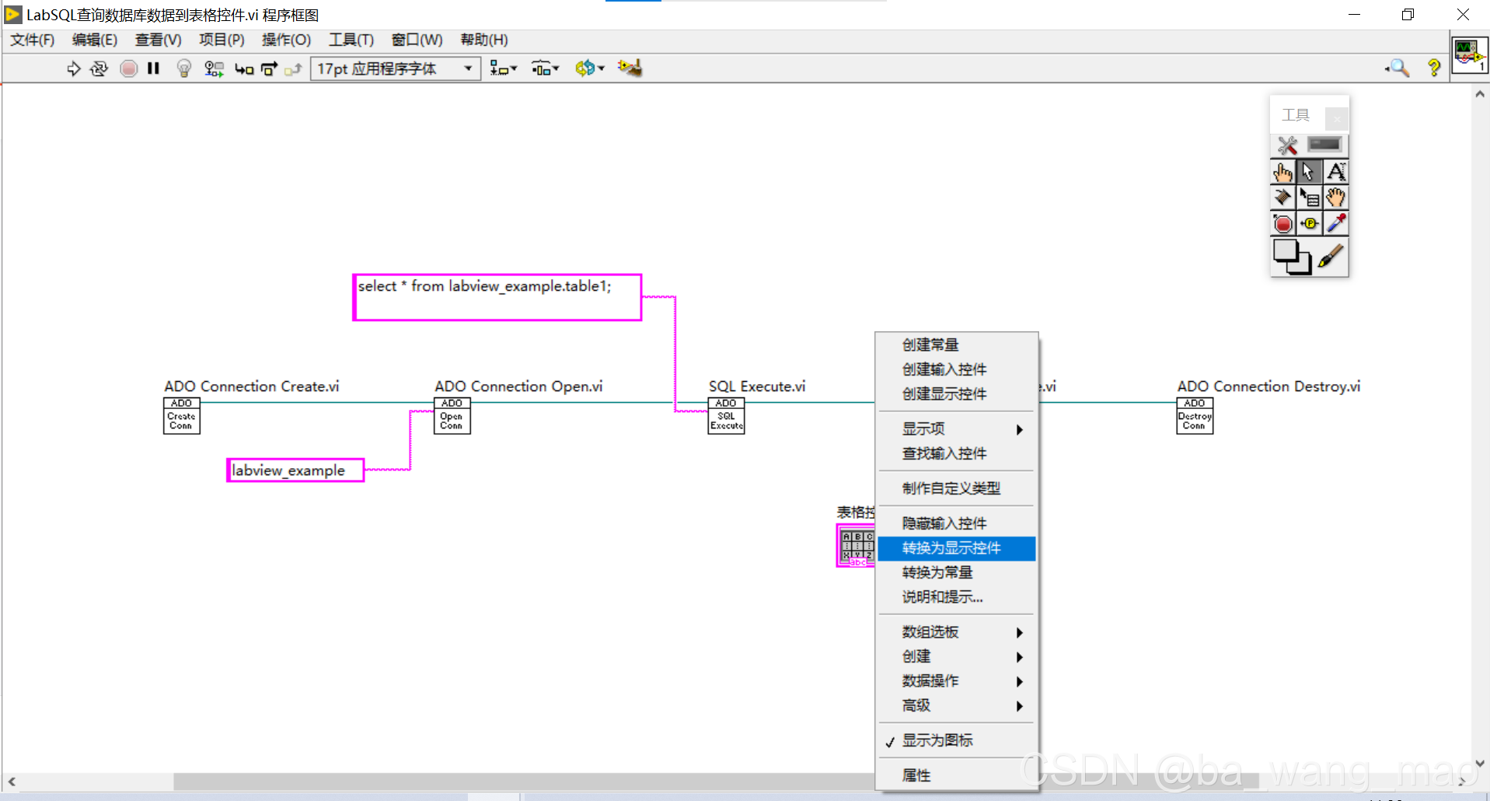
Task: Expand the 高级 submenu
Action: [x=917, y=705]
